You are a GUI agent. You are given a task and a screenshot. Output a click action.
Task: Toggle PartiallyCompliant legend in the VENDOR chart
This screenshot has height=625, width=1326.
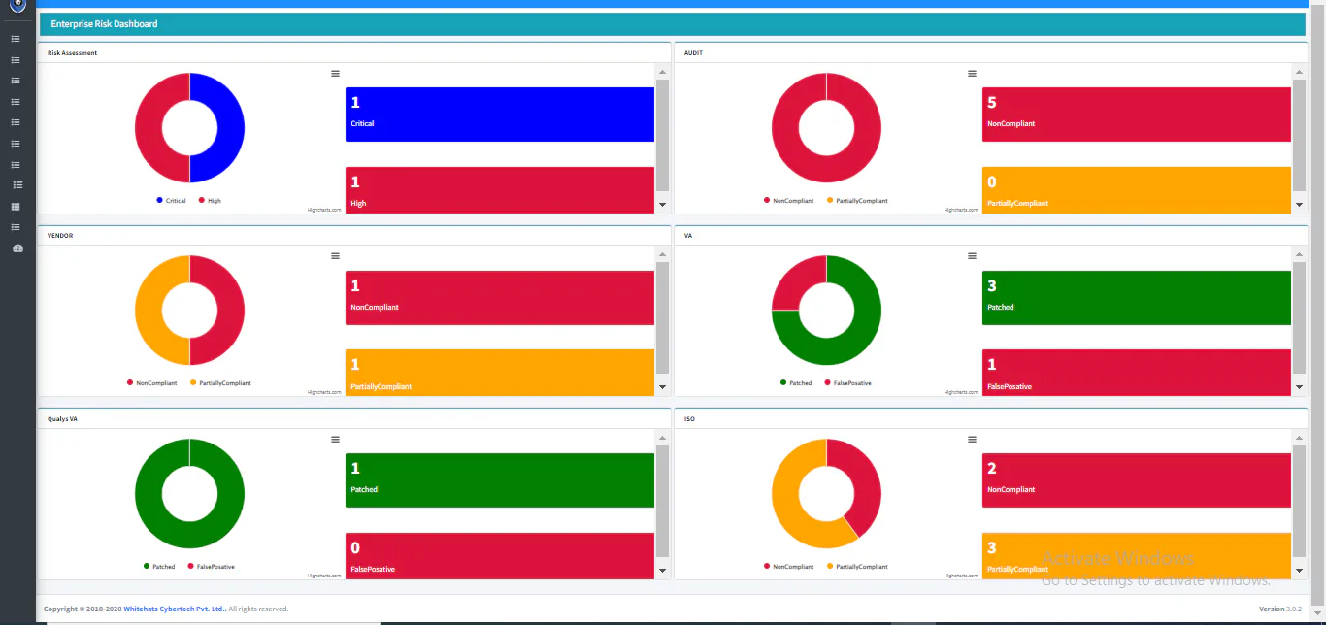(220, 383)
